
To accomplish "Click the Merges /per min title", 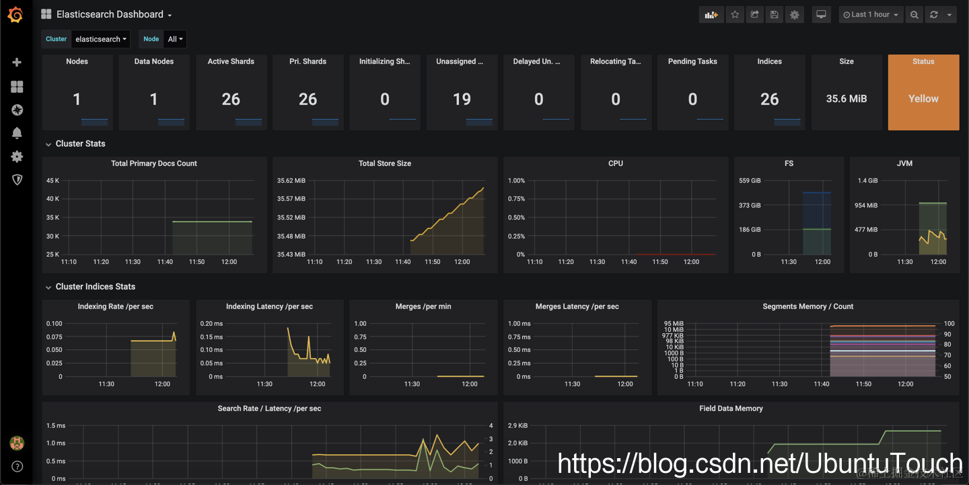I will tap(423, 306).
